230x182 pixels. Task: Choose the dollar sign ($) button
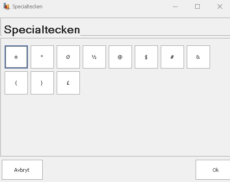(x=146, y=57)
